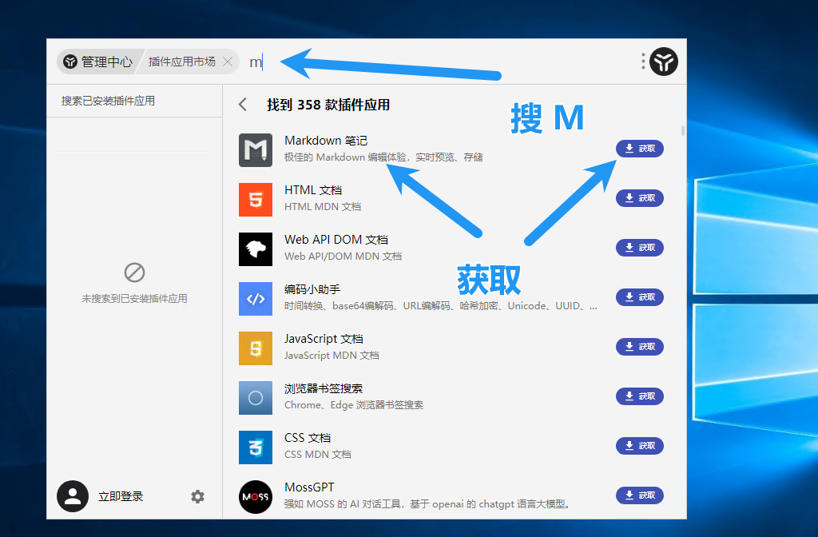The image size is (818, 537).
Task: Click the JavaScript 文档 yellow icon
Action: point(256,348)
